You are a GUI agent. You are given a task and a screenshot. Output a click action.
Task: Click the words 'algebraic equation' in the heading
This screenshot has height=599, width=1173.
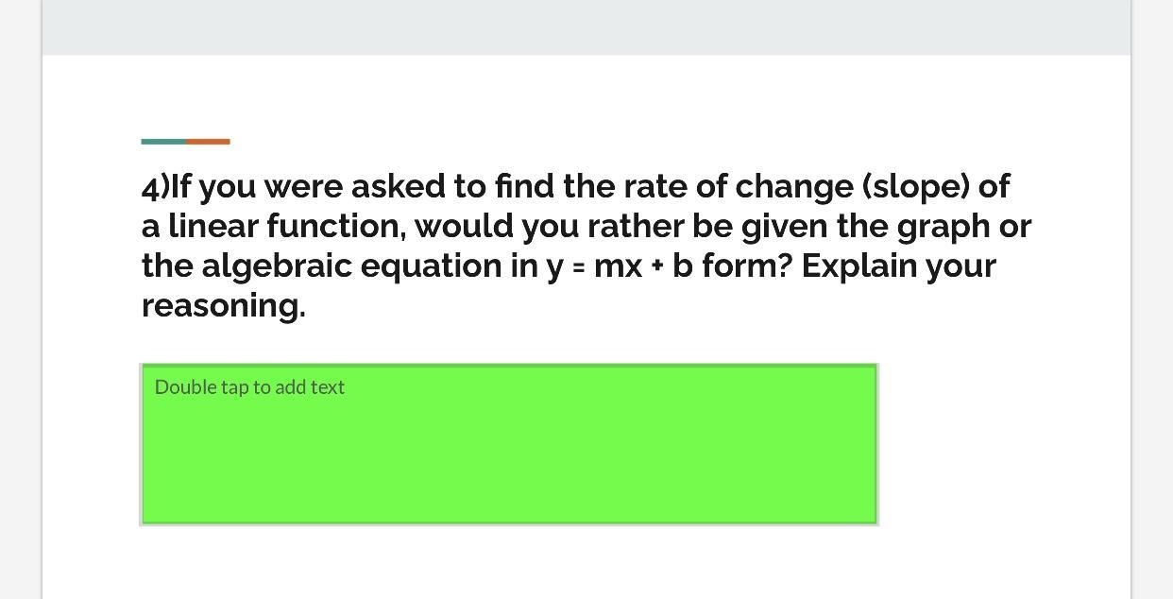pyautogui.click(x=352, y=265)
